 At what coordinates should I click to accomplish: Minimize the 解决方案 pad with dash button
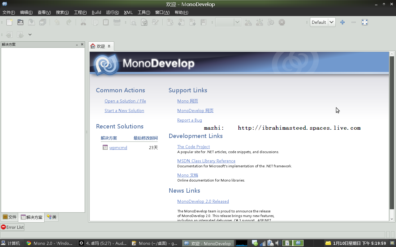click(77, 44)
